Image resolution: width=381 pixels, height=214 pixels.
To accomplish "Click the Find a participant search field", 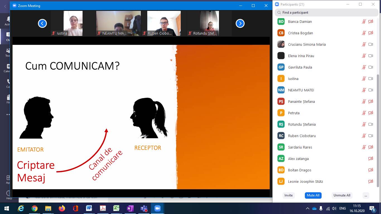I will (x=327, y=13).
